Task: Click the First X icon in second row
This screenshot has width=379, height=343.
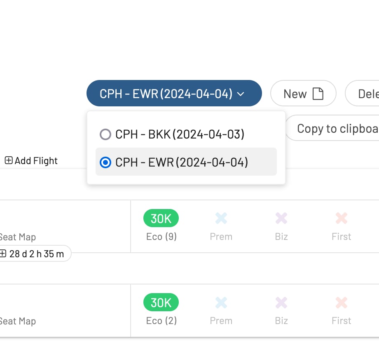Action: 342,303
